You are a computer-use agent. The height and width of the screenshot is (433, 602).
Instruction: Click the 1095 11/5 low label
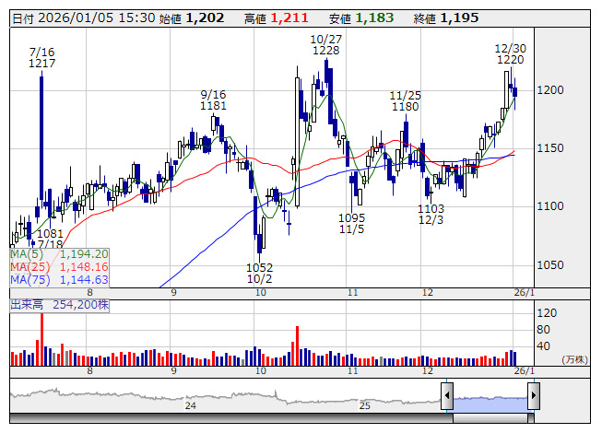coord(351,224)
